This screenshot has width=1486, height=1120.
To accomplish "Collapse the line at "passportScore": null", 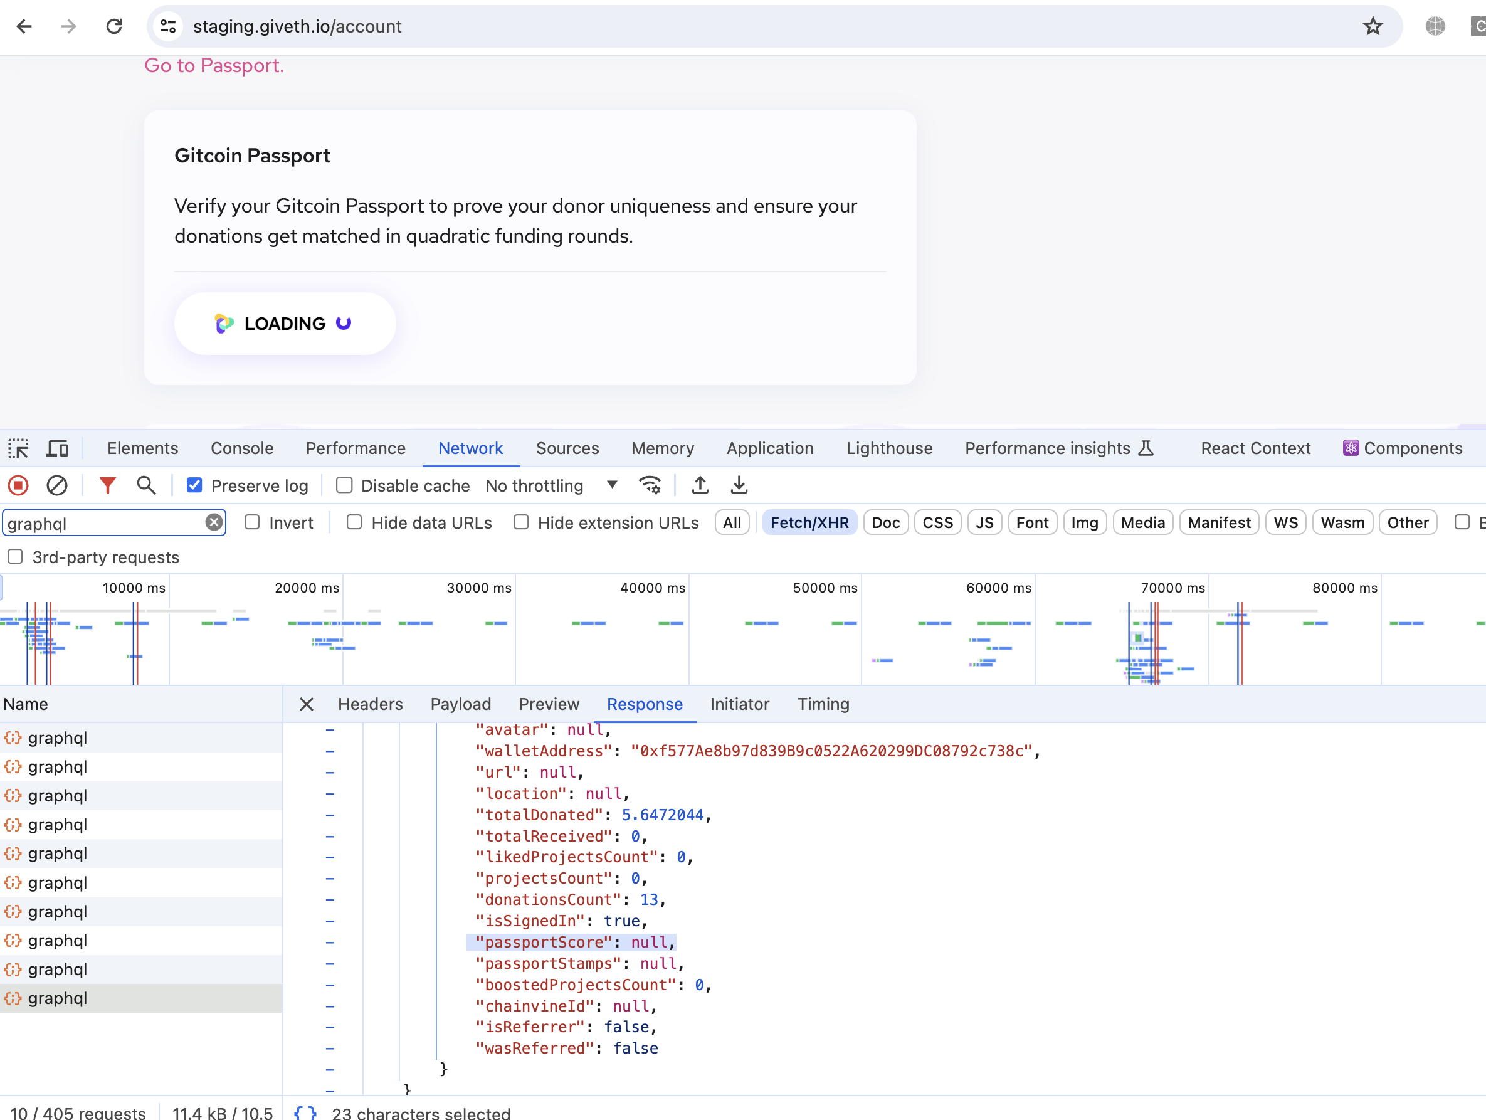I will pyautogui.click(x=330, y=942).
